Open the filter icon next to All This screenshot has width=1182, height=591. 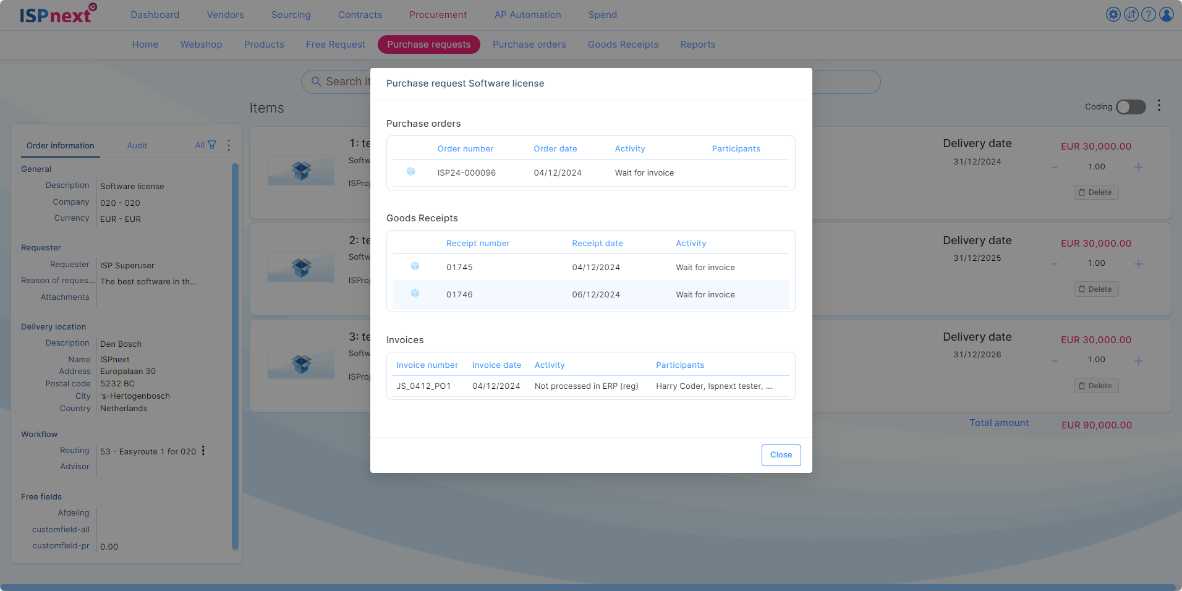click(x=212, y=145)
